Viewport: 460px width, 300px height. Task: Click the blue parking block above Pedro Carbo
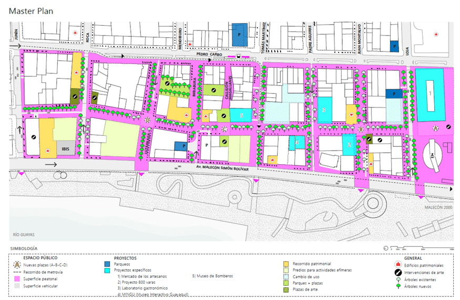(240, 35)
